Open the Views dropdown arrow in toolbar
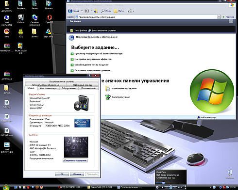This screenshot has width=238, height=190. 133,11
